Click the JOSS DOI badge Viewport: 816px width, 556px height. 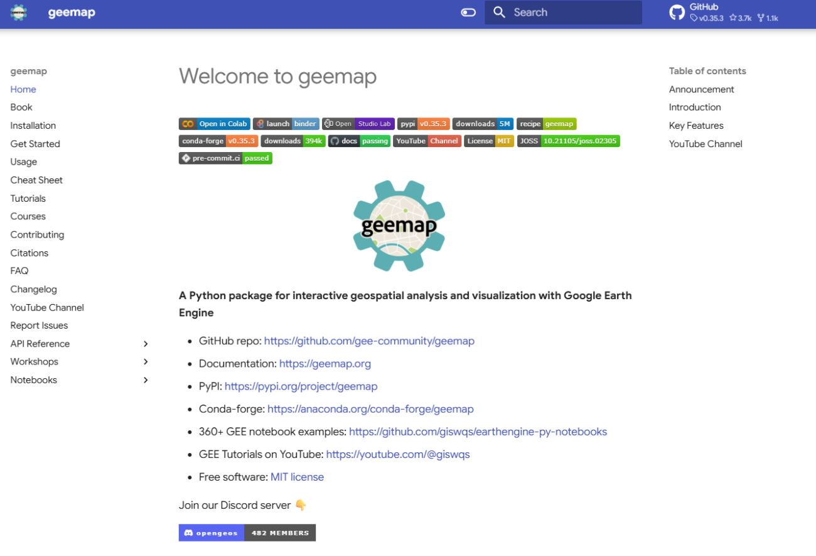click(569, 141)
